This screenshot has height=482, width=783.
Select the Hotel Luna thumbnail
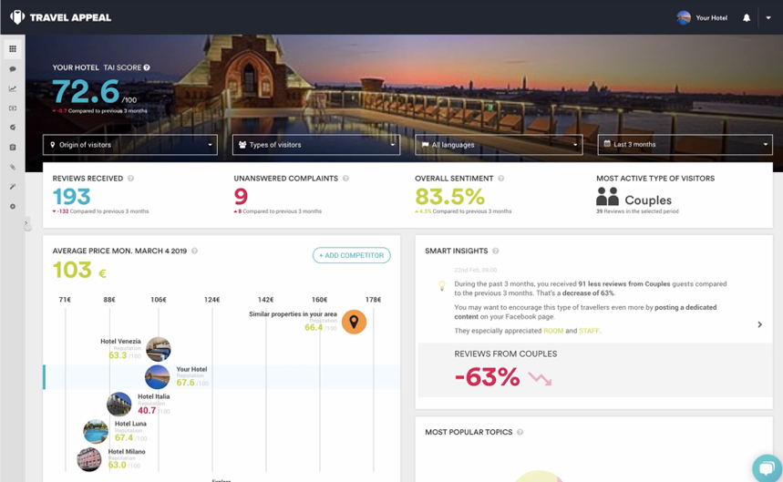tap(96, 432)
